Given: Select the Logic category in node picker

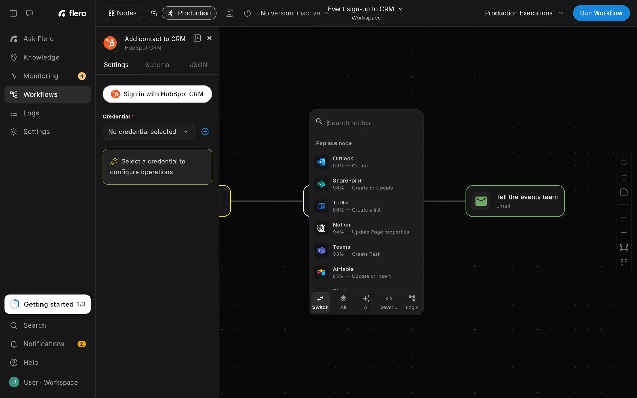Looking at the screenshot, I should pyautogui.click(x=412, y=302).
